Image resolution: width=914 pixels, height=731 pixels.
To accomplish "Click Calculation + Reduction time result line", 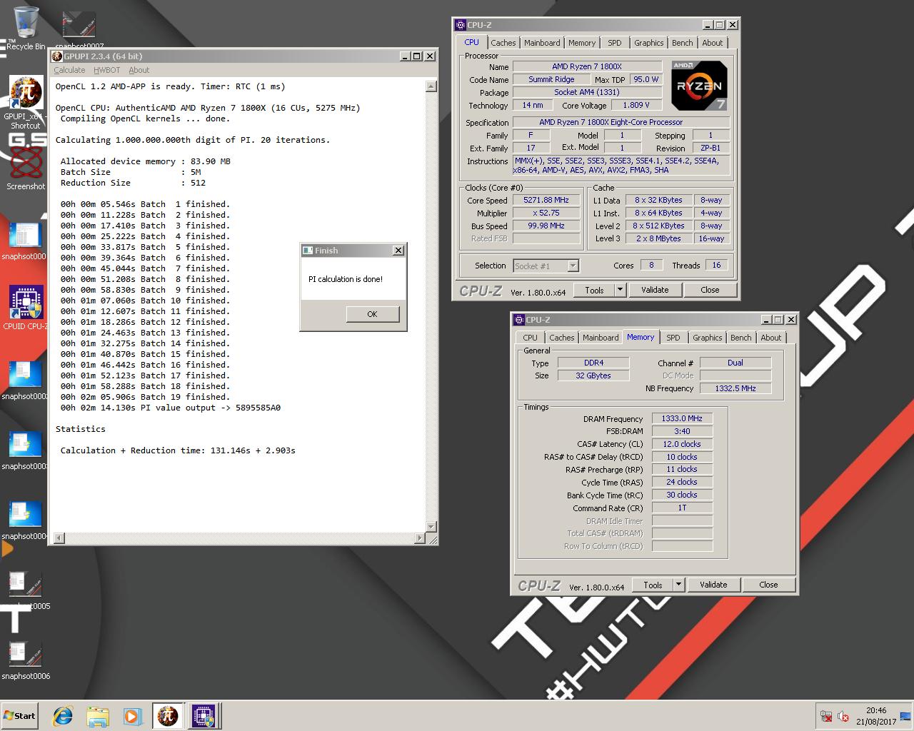I will click(x=178, y=450).
